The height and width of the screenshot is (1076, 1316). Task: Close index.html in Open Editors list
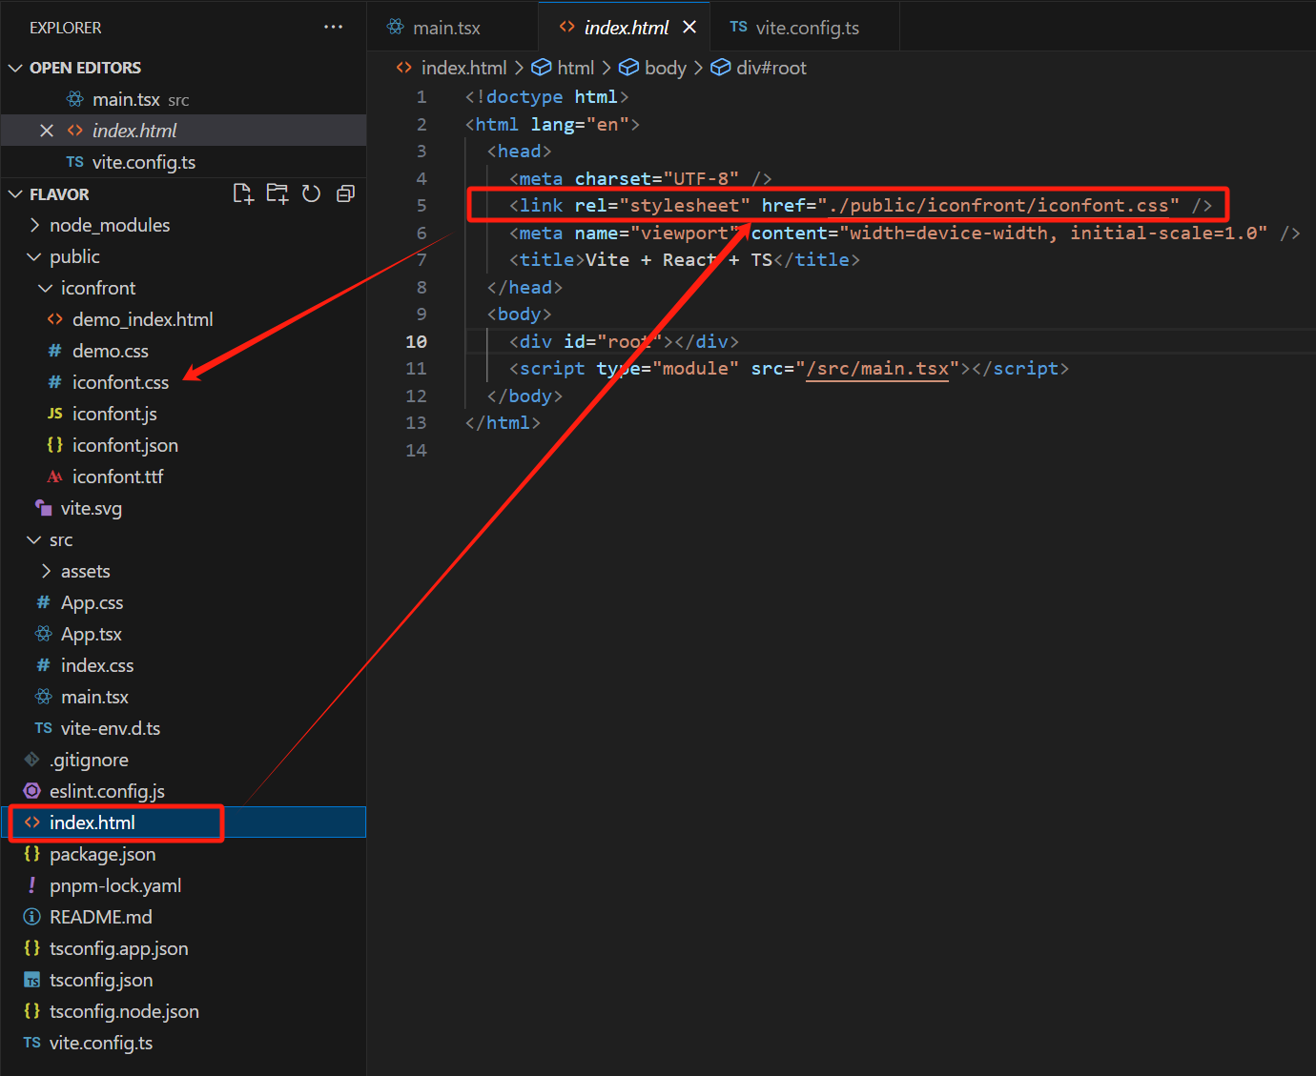(46, 131)
